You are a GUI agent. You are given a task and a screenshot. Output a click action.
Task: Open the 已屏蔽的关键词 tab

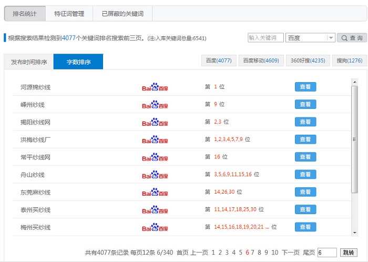(x=122, y=14)
